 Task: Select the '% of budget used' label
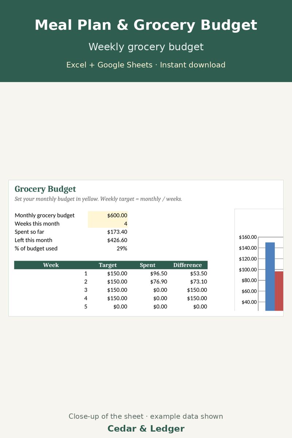pyautogui.click(x=36, y=249)
